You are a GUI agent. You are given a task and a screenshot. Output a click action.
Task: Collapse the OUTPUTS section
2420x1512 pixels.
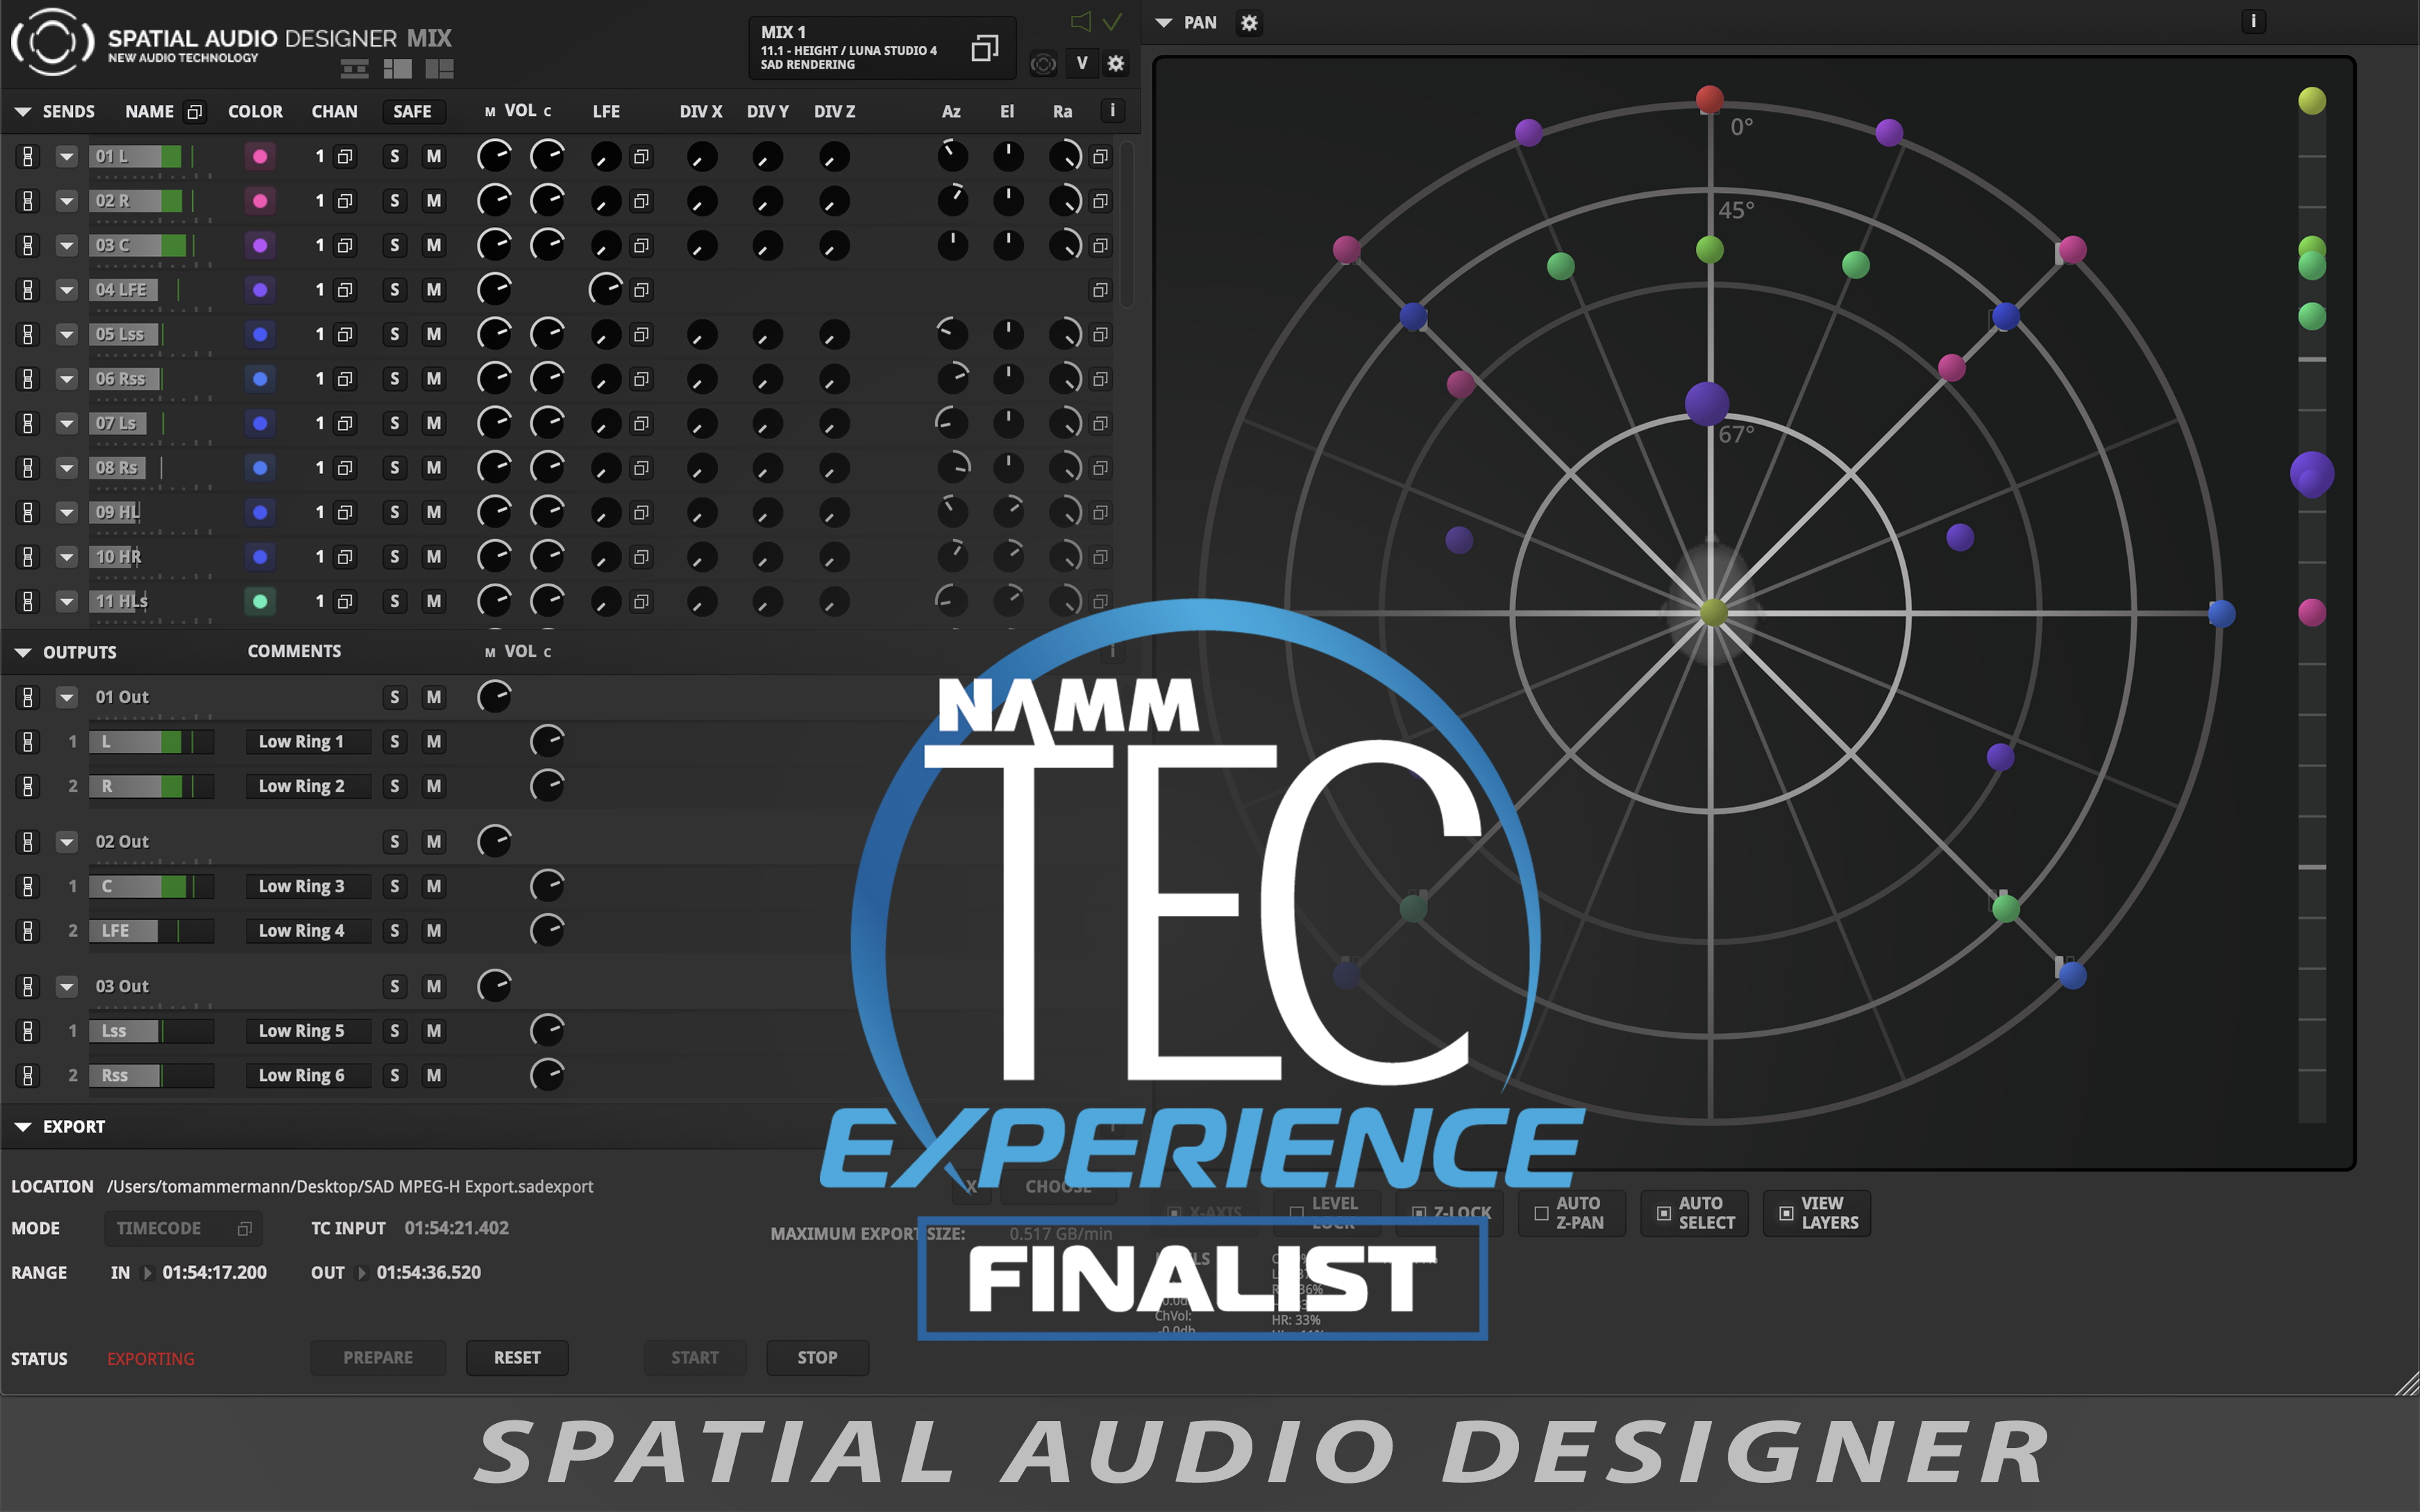pos(22,652)
